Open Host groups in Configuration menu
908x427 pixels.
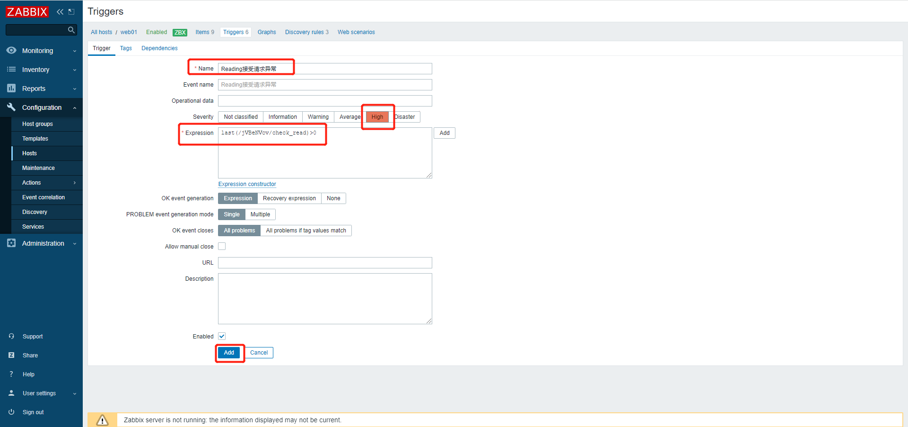37,124
